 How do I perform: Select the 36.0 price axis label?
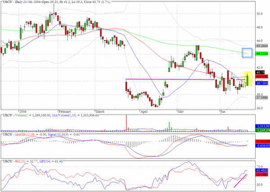(260, 108)
